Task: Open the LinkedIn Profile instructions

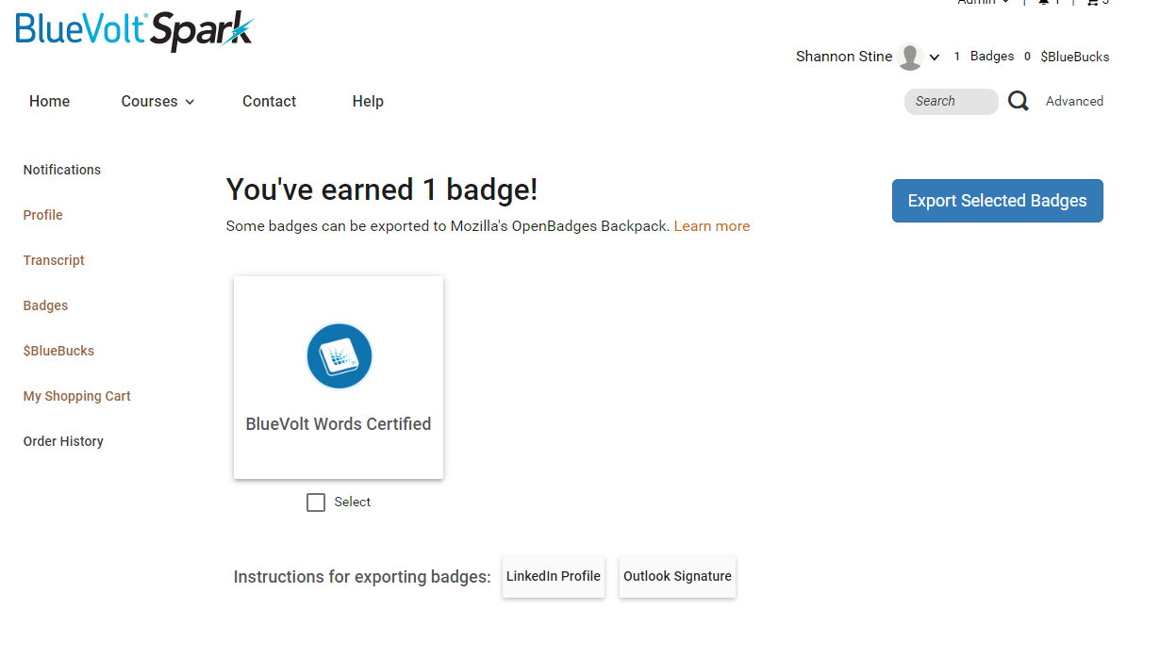Action: tap(554, 576)
